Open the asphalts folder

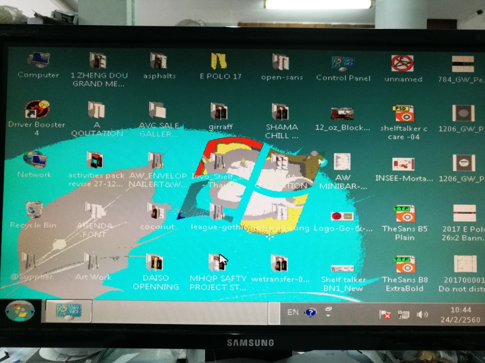(159, 61)
